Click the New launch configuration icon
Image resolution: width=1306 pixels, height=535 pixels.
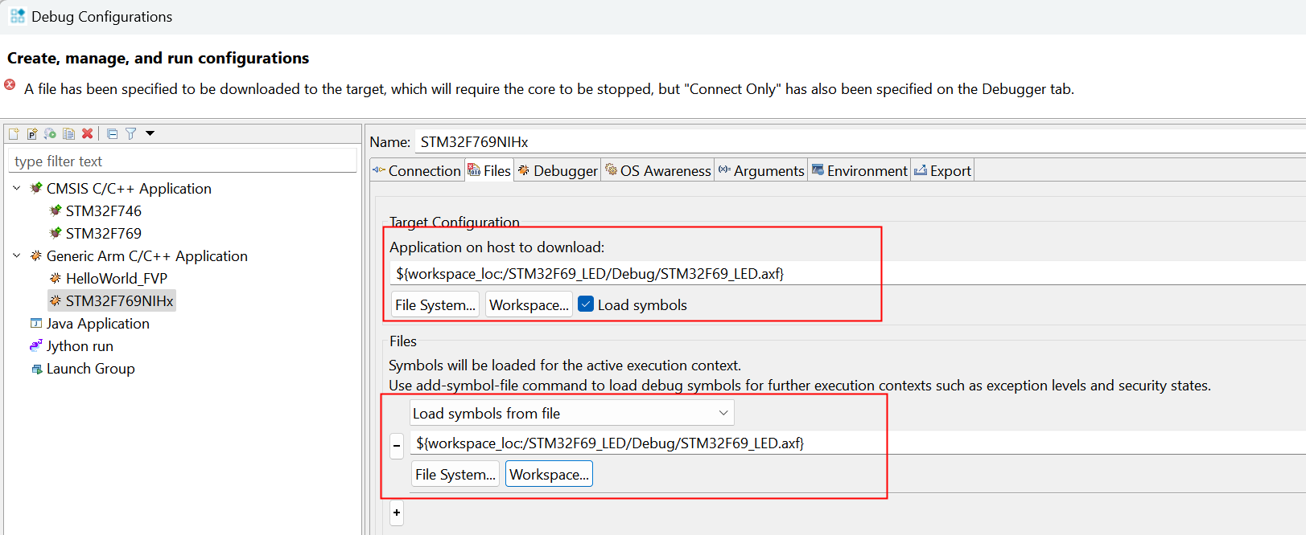[x=14, y=133]
